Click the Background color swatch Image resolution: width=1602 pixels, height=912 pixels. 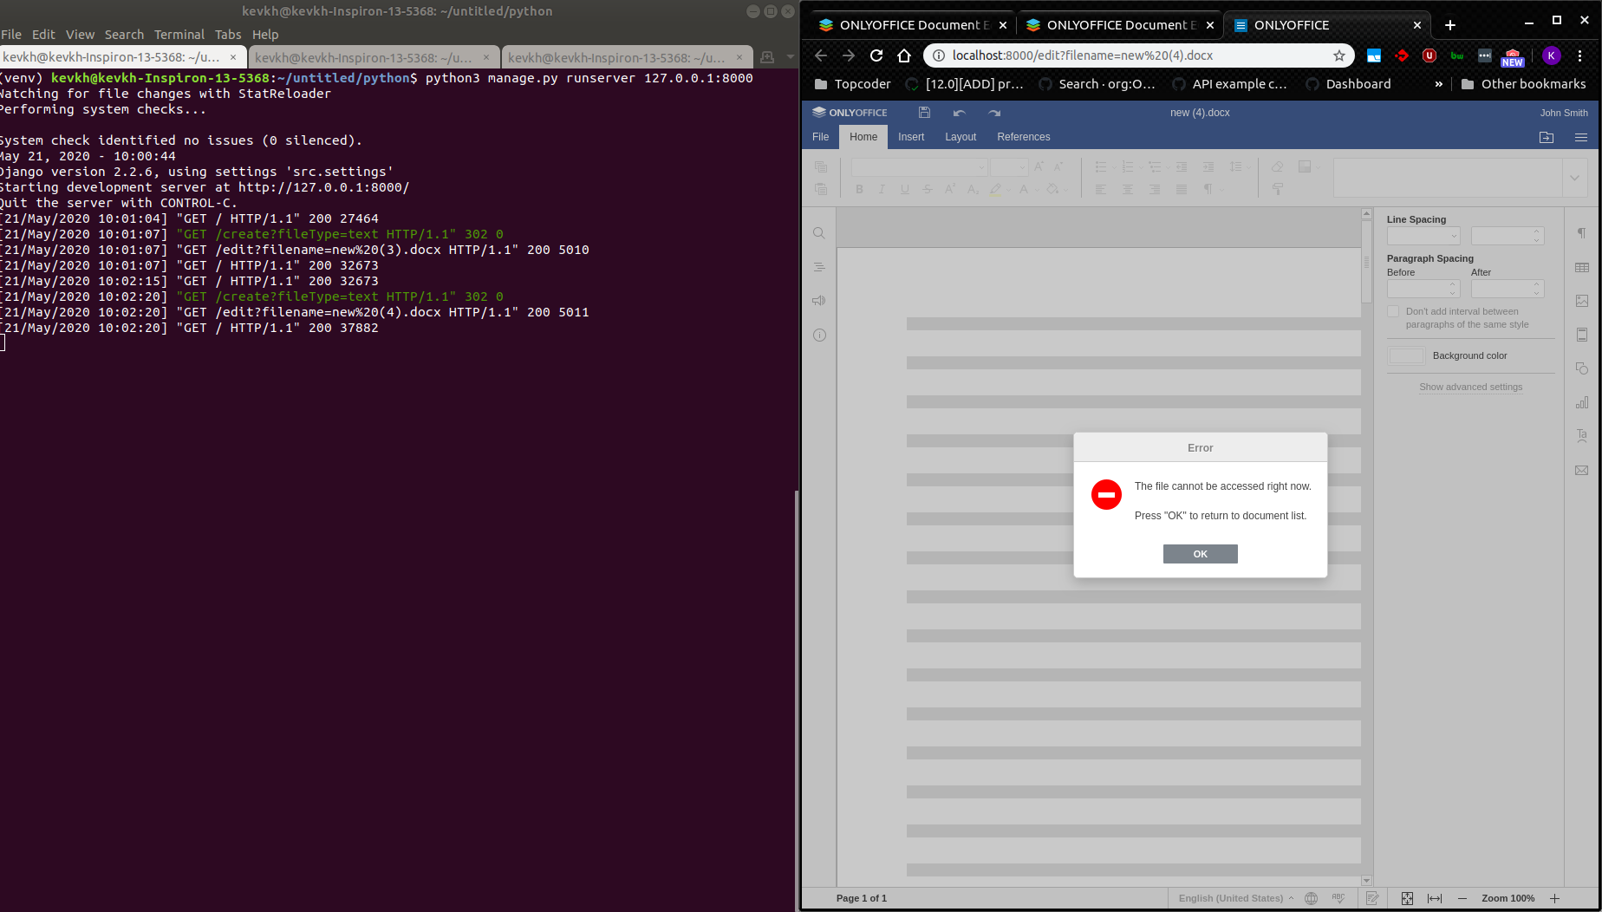[x=1405, y=355]
